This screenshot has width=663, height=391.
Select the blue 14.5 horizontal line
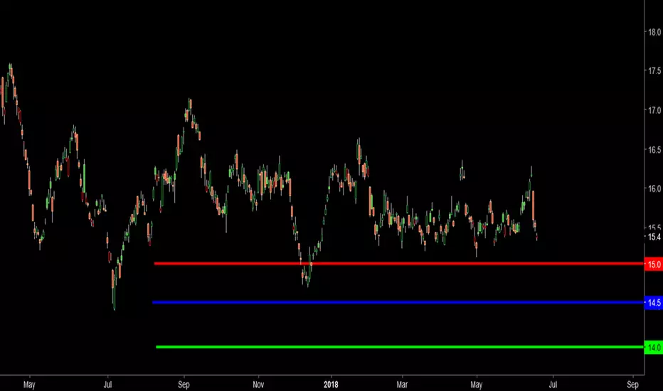click(x=398, y=302)
